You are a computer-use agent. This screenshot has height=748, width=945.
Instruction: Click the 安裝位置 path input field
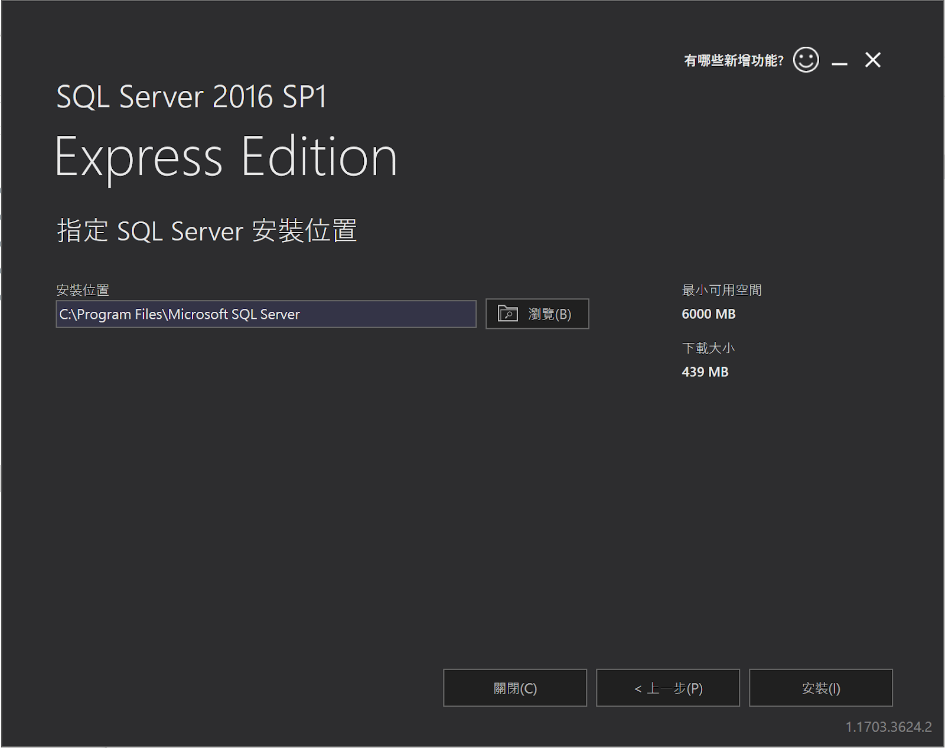coord(266,314)
